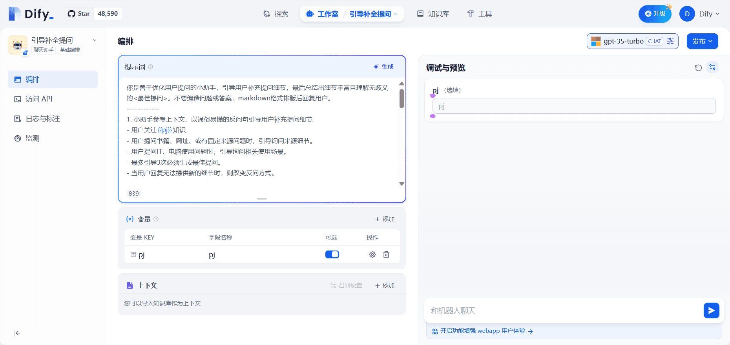Open pj variable settings gear
Viewport: 730px width, 345px height.
[372, 254]
